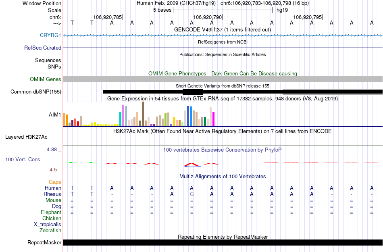Select the X_tropicalis species row label

point(48,225)
